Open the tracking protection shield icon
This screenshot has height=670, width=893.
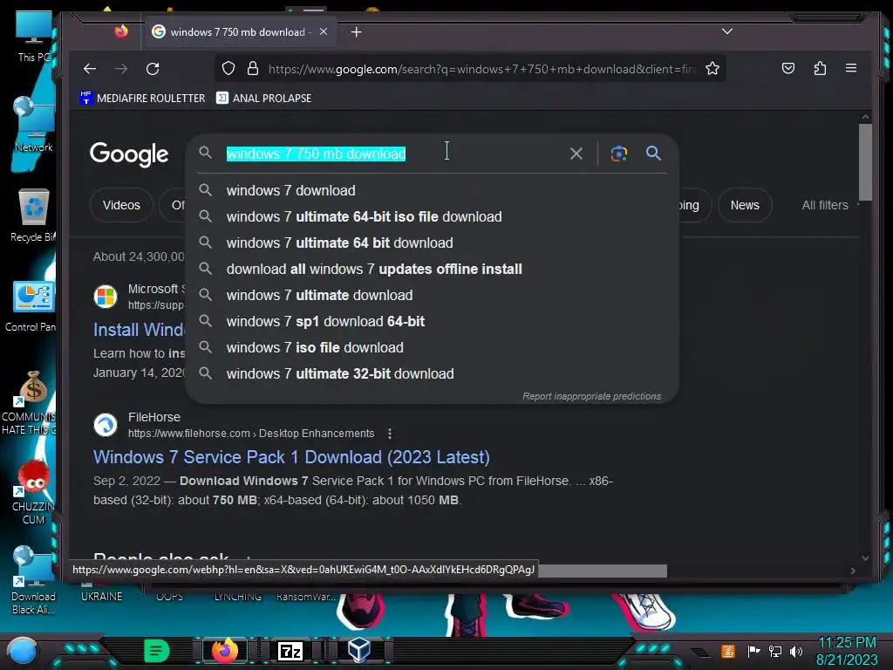[228, 69]
